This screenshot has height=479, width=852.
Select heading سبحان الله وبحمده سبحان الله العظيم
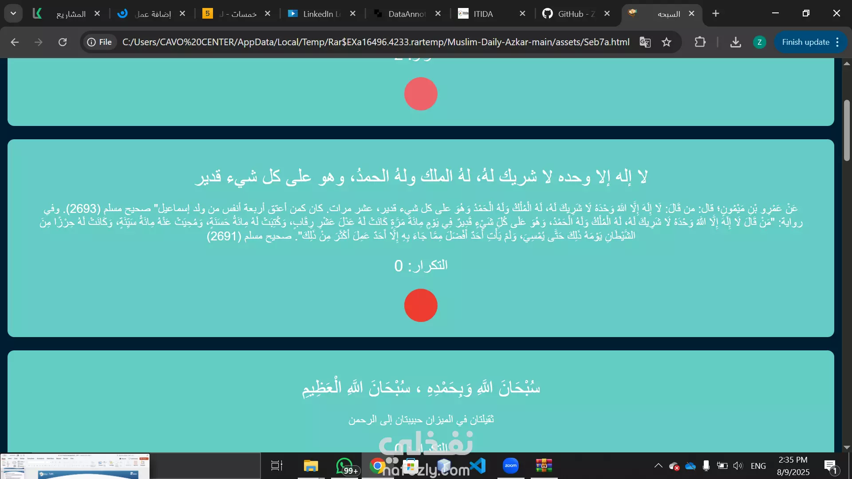pos(421,387)
